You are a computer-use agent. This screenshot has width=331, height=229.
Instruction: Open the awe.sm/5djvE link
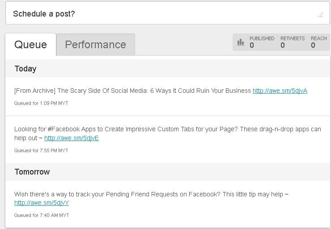coord(71,138)
